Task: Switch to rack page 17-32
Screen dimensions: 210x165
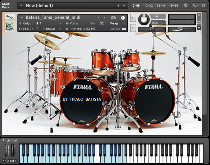Action: tap(149, 6)
